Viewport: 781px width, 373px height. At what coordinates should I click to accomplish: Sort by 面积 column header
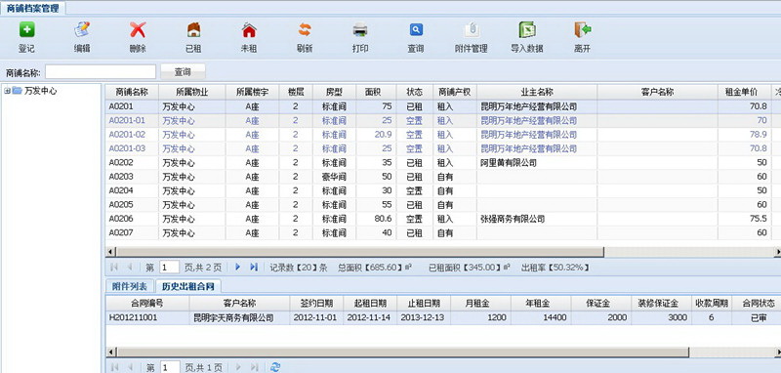point(376,92)
